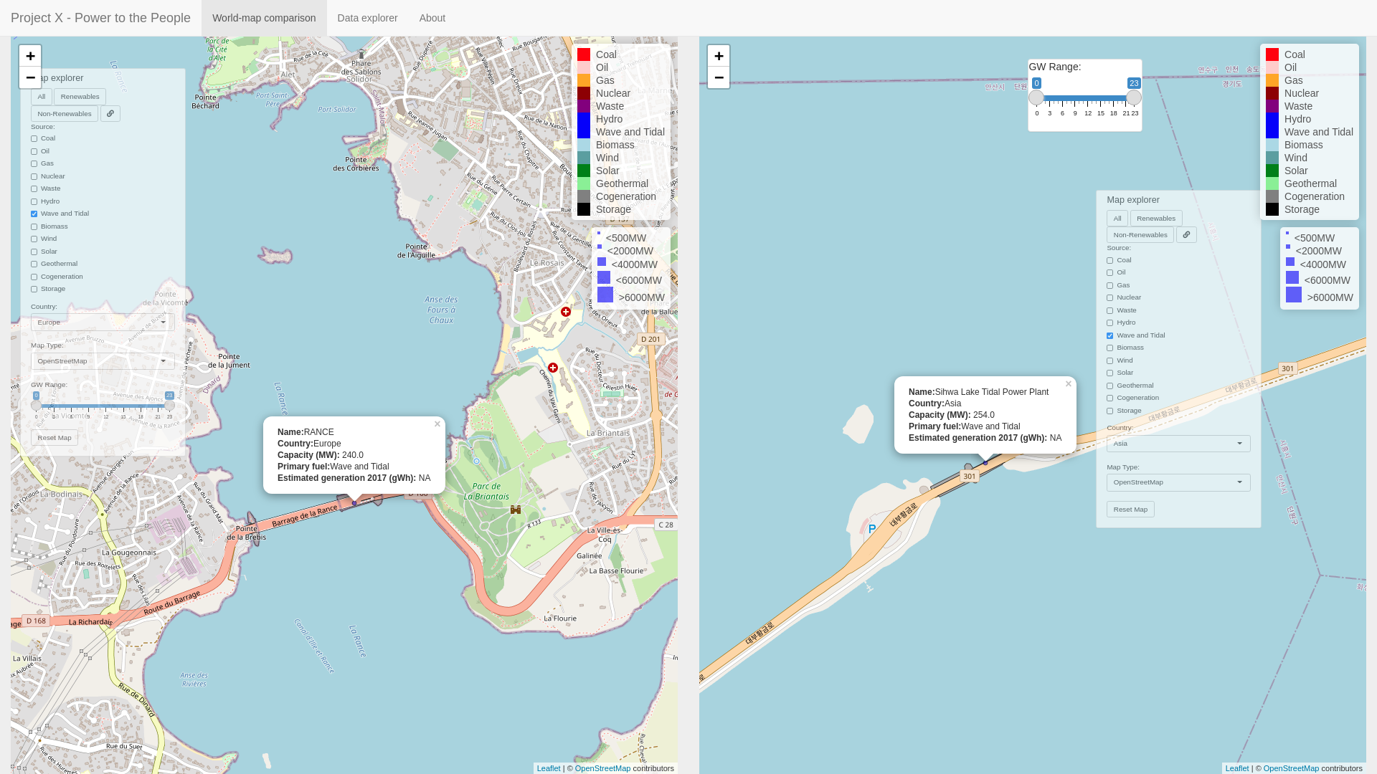Click the <500MW size marker in right legend

(x=1287, y=233)
